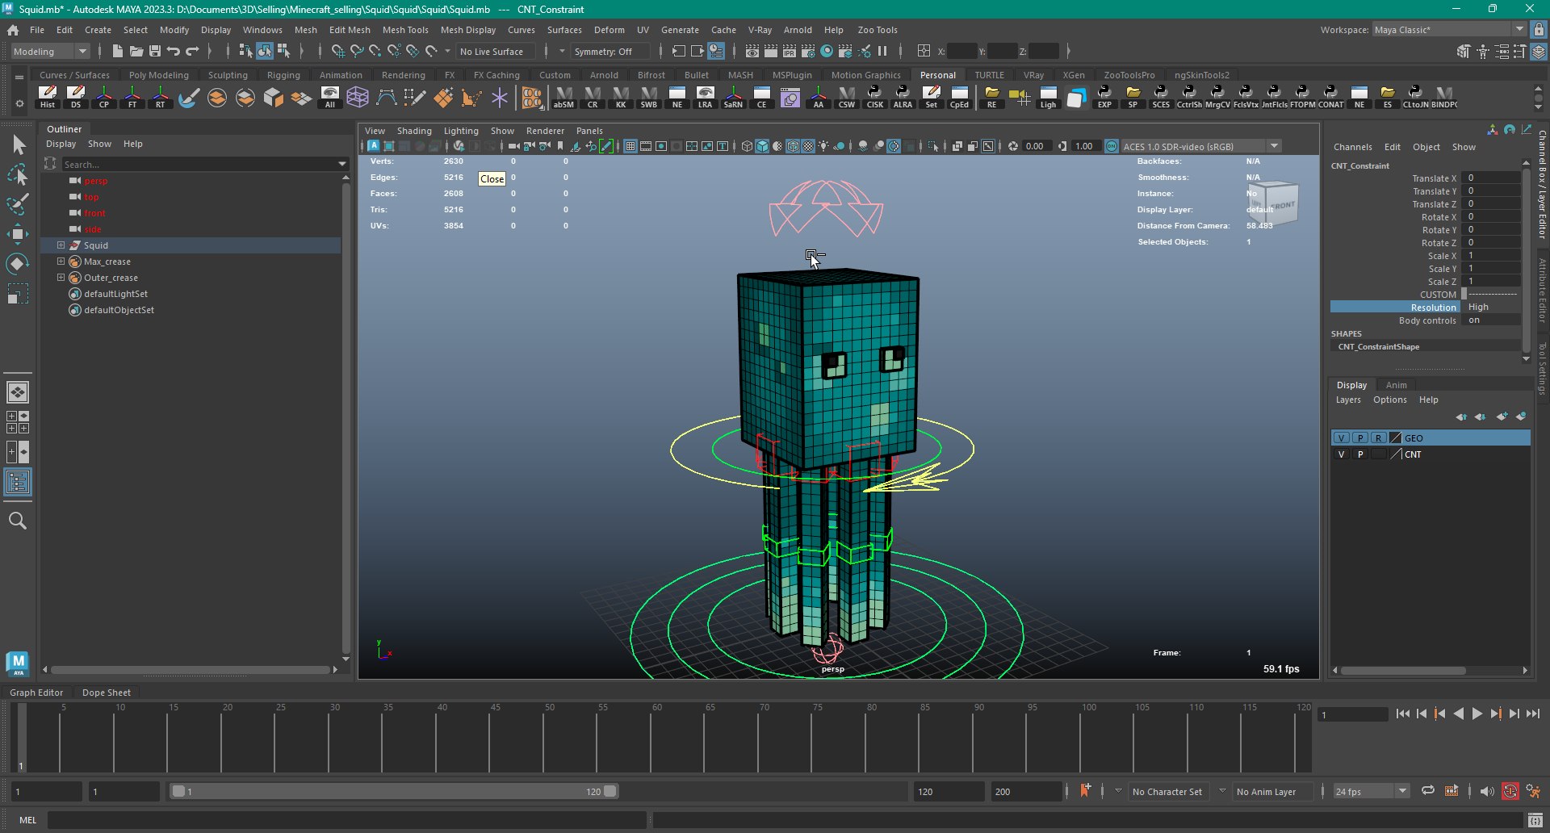Click the current frame input field
Viewport: 1550px width, 833px height.
coord(1352,714)
